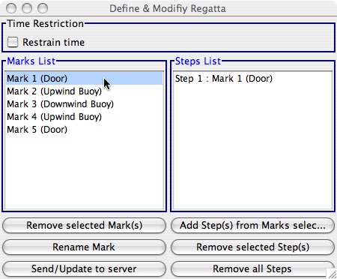This screenshot has width=337, height=279.
Task: Select Mark 1 (Door) in Marks List
Action: [84, 79]
